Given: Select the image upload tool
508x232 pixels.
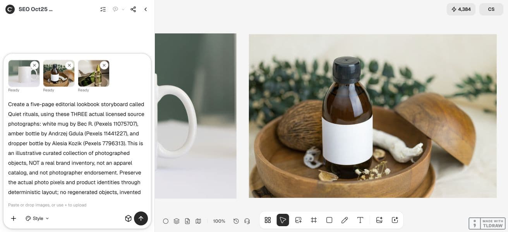Looking at the screenshot, I should (298, 220).
